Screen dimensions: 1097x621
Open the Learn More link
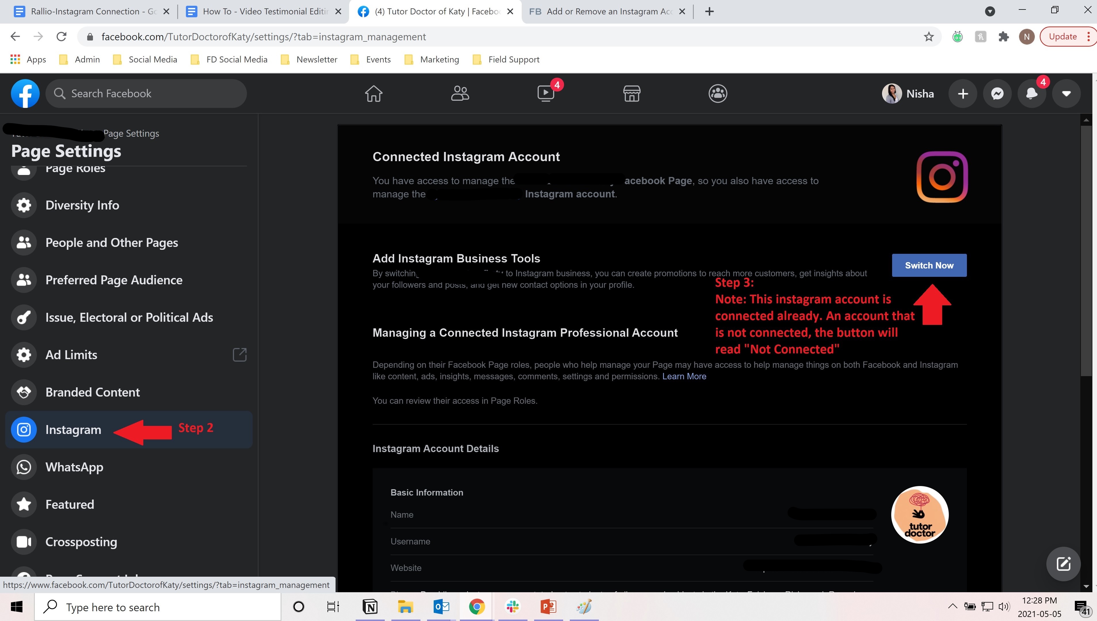tap(684, 376)
